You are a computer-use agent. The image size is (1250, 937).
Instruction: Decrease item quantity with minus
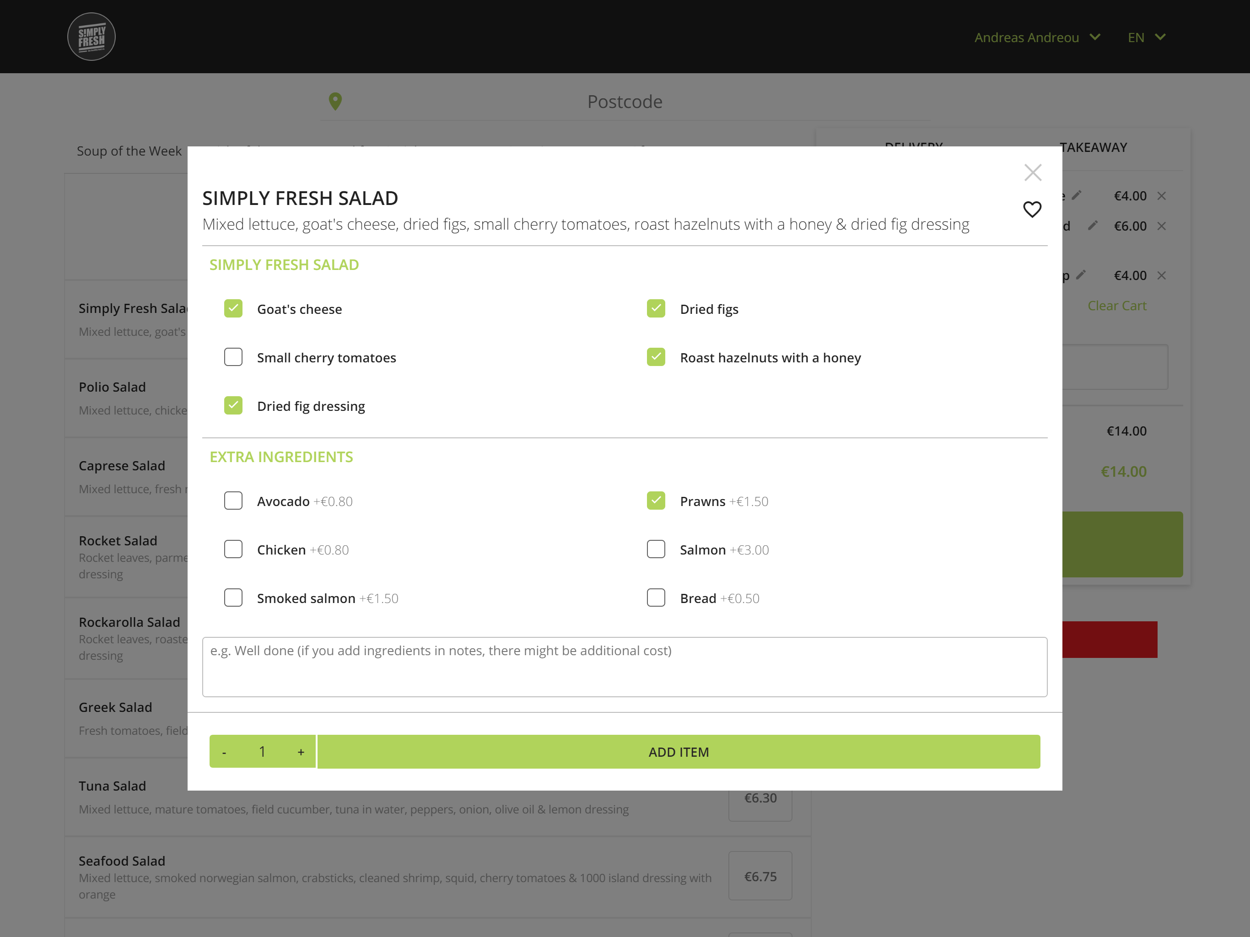click(224, 752)
